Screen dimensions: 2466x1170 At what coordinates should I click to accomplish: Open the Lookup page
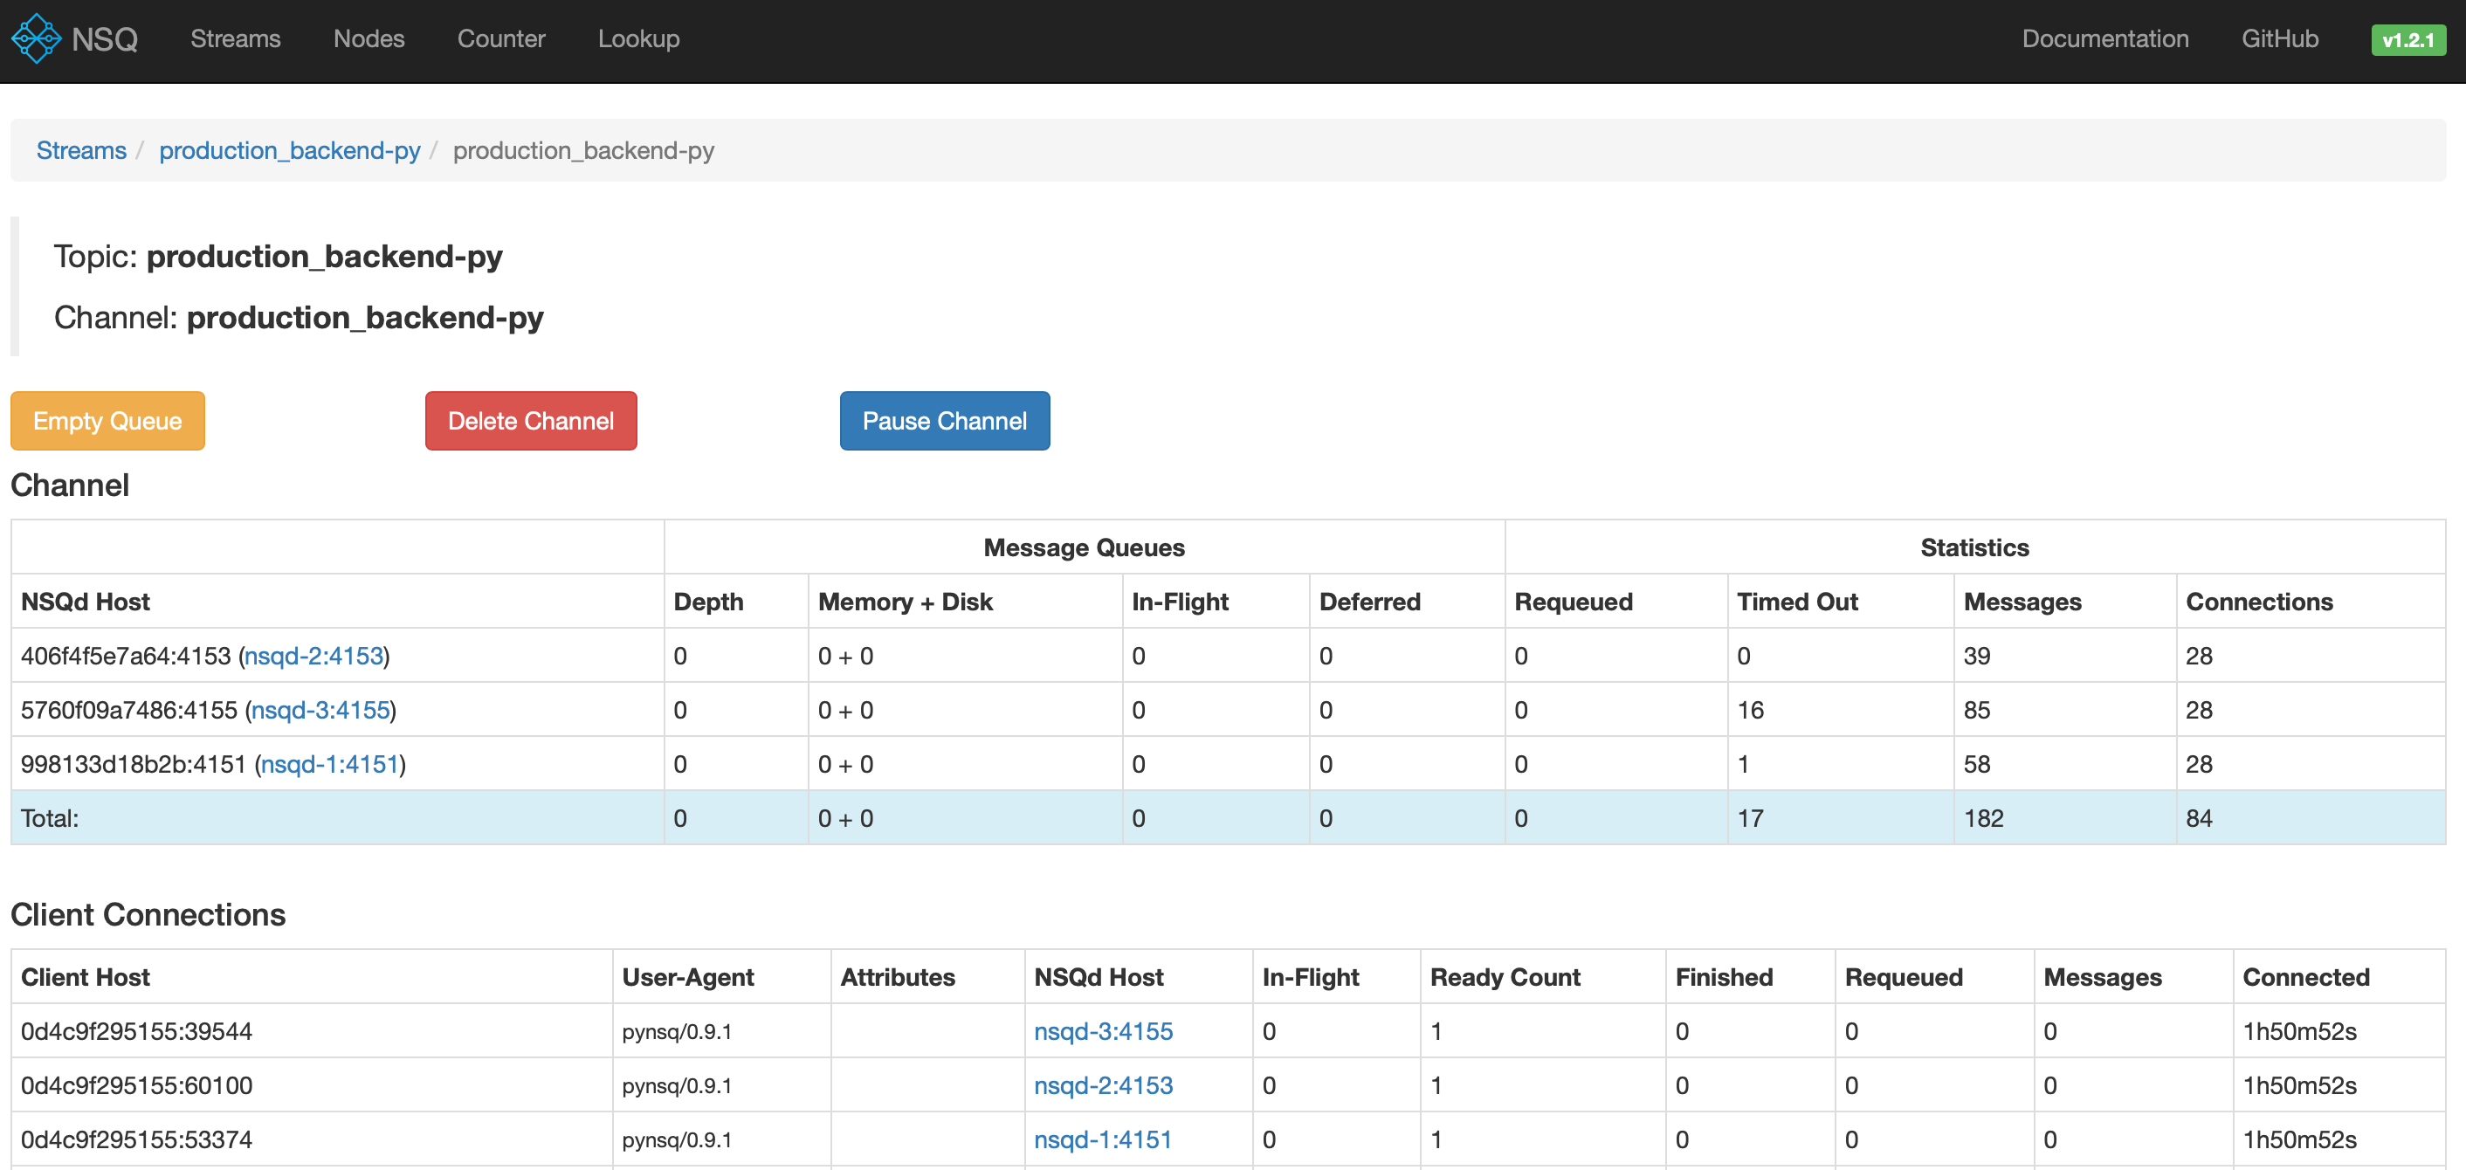coord(638,38)
